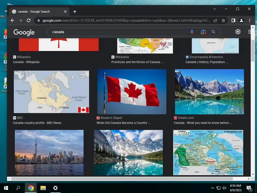Open the Canada - Wikipedia result link

click(26, 62)
